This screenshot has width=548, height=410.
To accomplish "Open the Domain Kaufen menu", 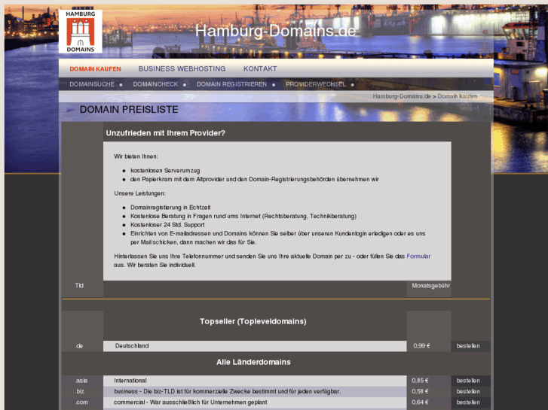I will (x=95, y=68).
